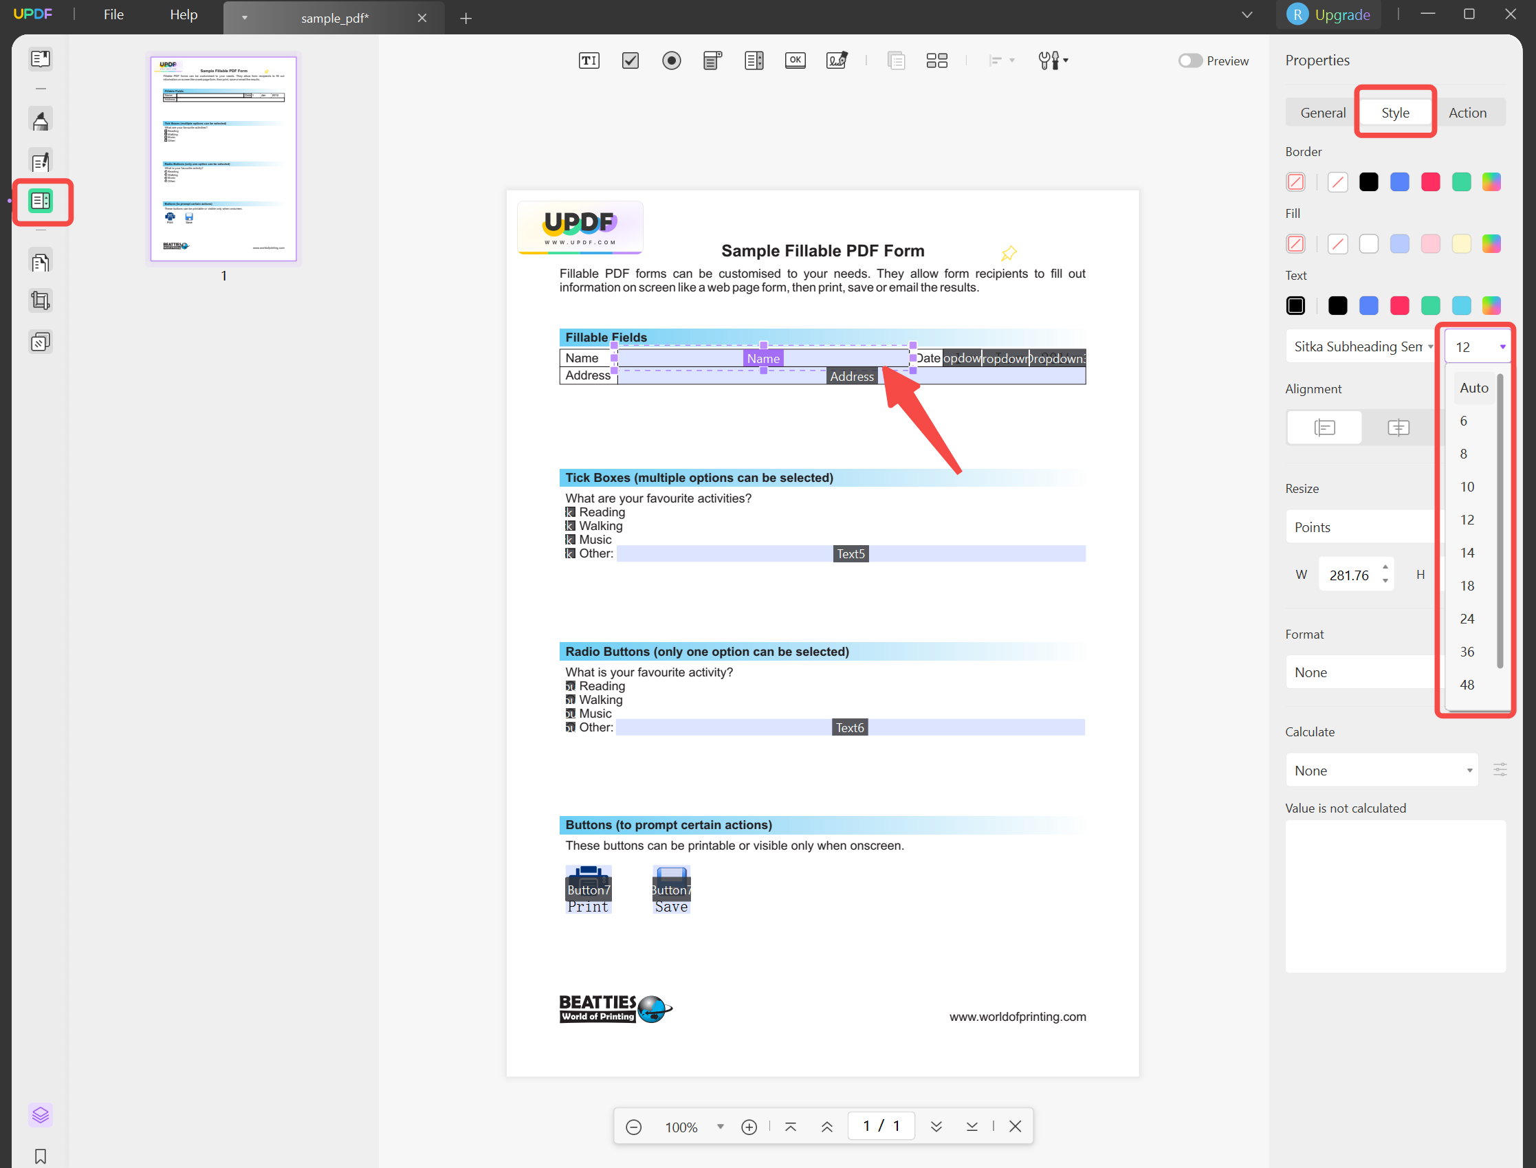1536x1168 pixels.
Task: Pick the blue border color swatch
Action: 1399,182
